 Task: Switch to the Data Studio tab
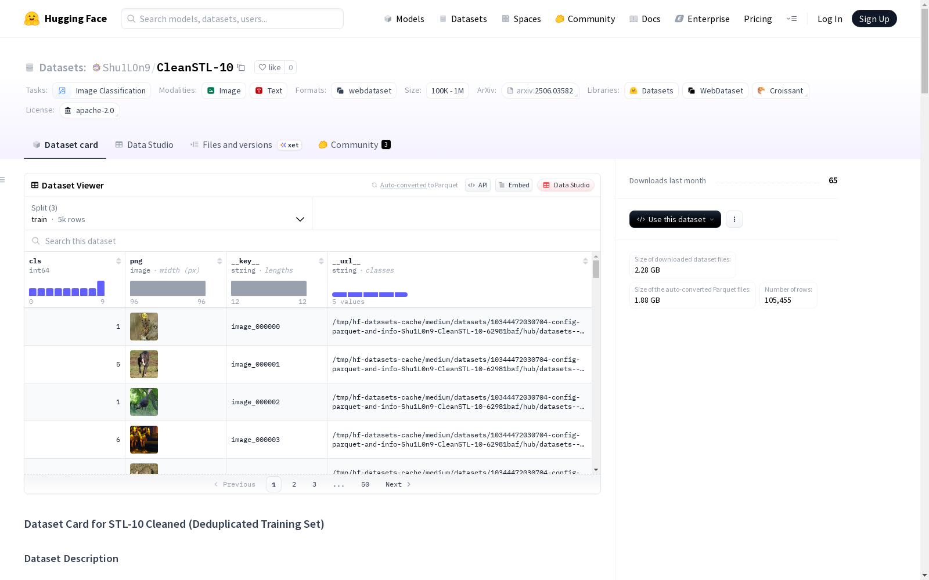[145, 145]
